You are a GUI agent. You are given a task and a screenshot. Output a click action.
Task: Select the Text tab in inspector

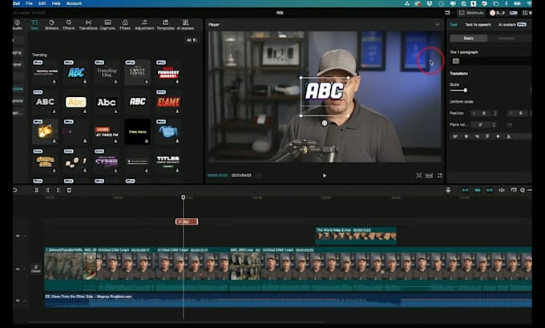click(454, 25)
